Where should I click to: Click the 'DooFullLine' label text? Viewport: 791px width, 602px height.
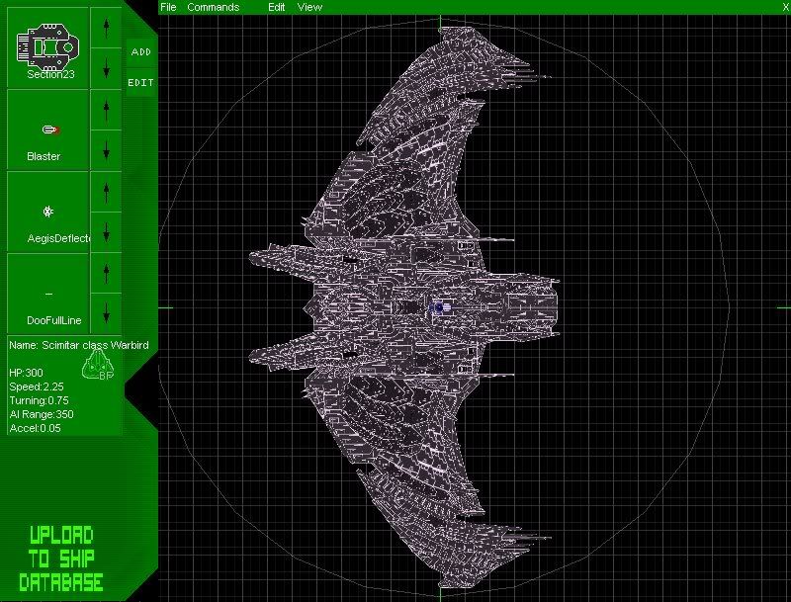click(54, 320)
